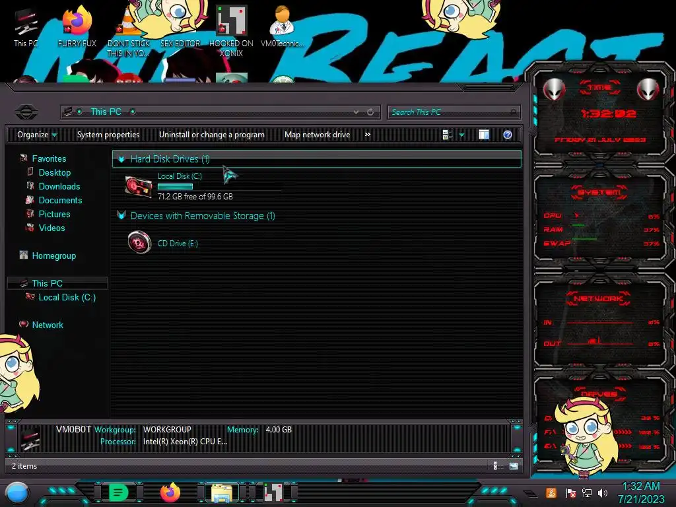Switch to large icons view status bar icon
The image size is (676, 507).
pos(513,465)
